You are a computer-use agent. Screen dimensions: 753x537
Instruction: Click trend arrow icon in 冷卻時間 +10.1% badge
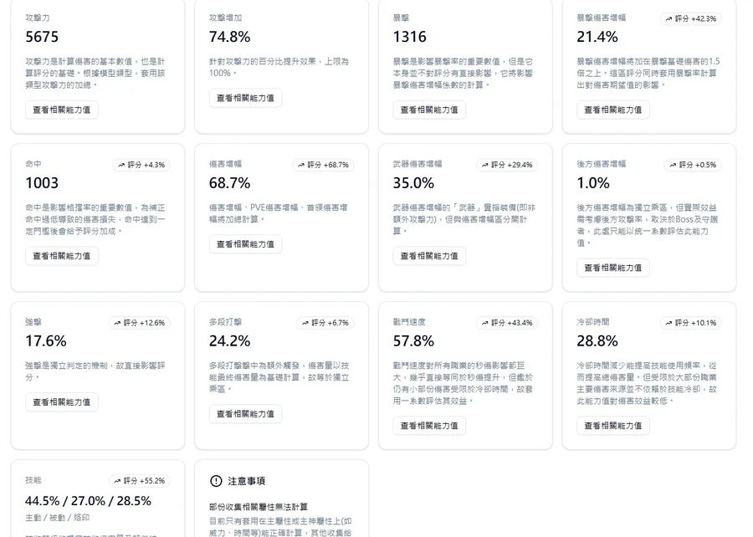tap(669, 323)
